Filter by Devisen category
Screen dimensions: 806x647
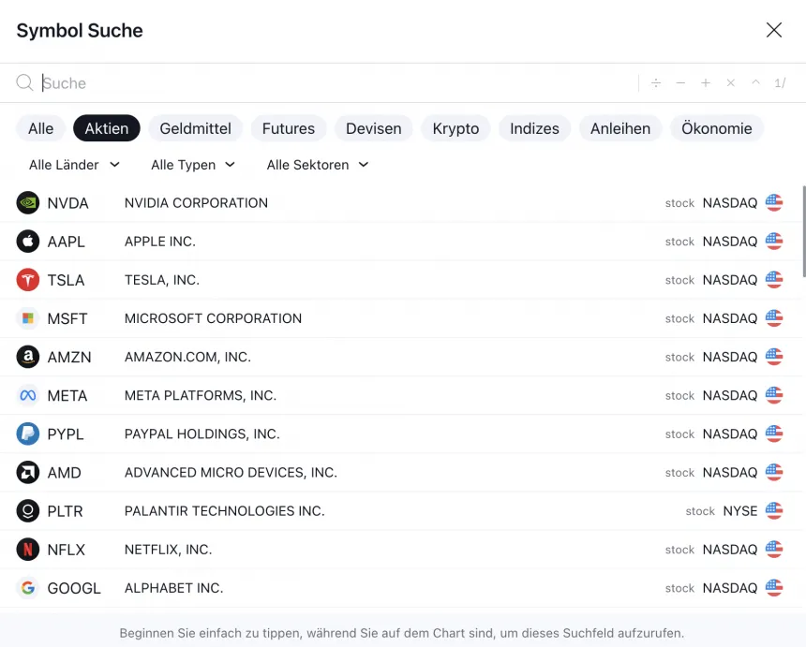pos(373,128)
